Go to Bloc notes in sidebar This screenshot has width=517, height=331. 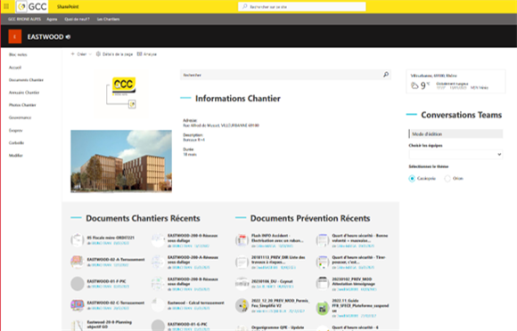[x=18, y=54]
